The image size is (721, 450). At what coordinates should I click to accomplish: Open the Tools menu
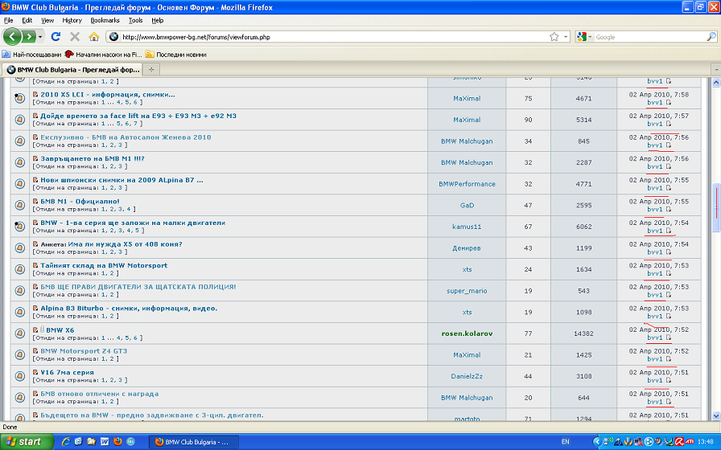[x=135, y=20]
